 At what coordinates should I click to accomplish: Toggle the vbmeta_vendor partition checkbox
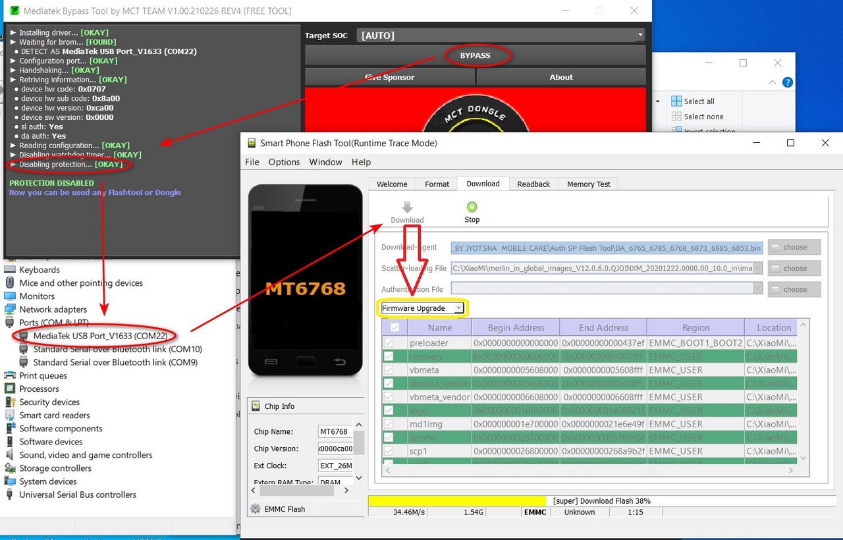point(389,396)
